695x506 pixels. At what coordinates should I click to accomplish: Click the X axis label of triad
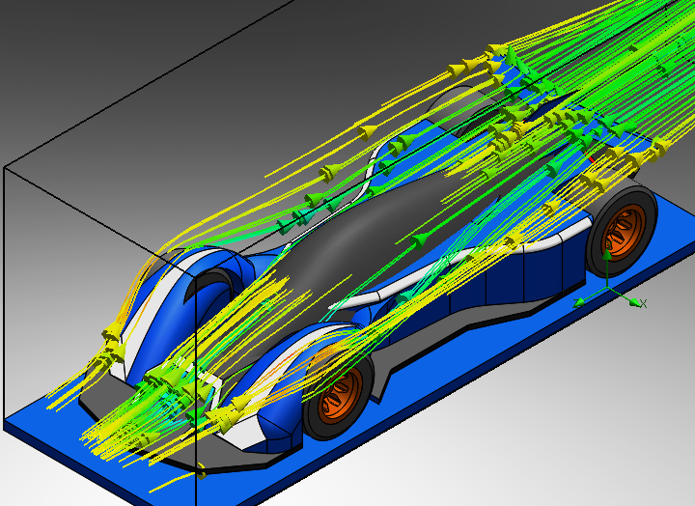point(644,304)
